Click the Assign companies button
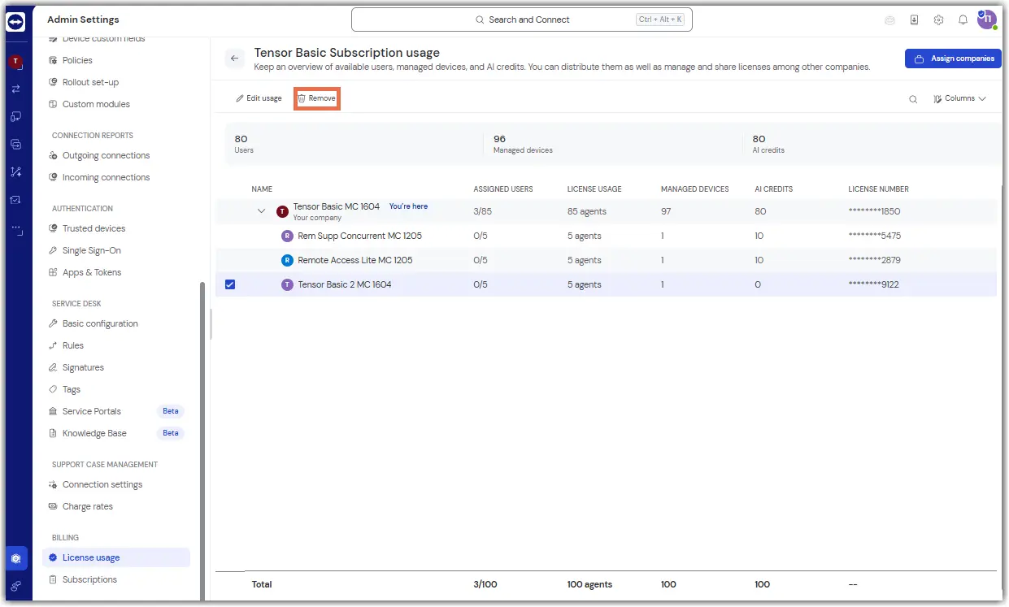Screen dimensions: 1009x607 pyautogui.click(x=953, y=59)
